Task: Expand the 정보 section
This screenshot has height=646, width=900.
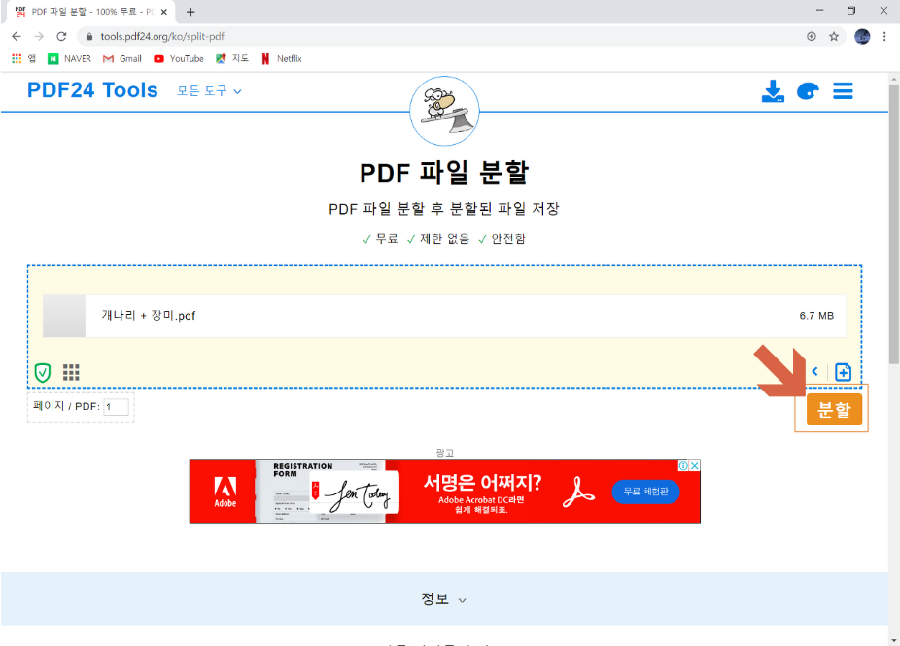Action: point(444,599)
